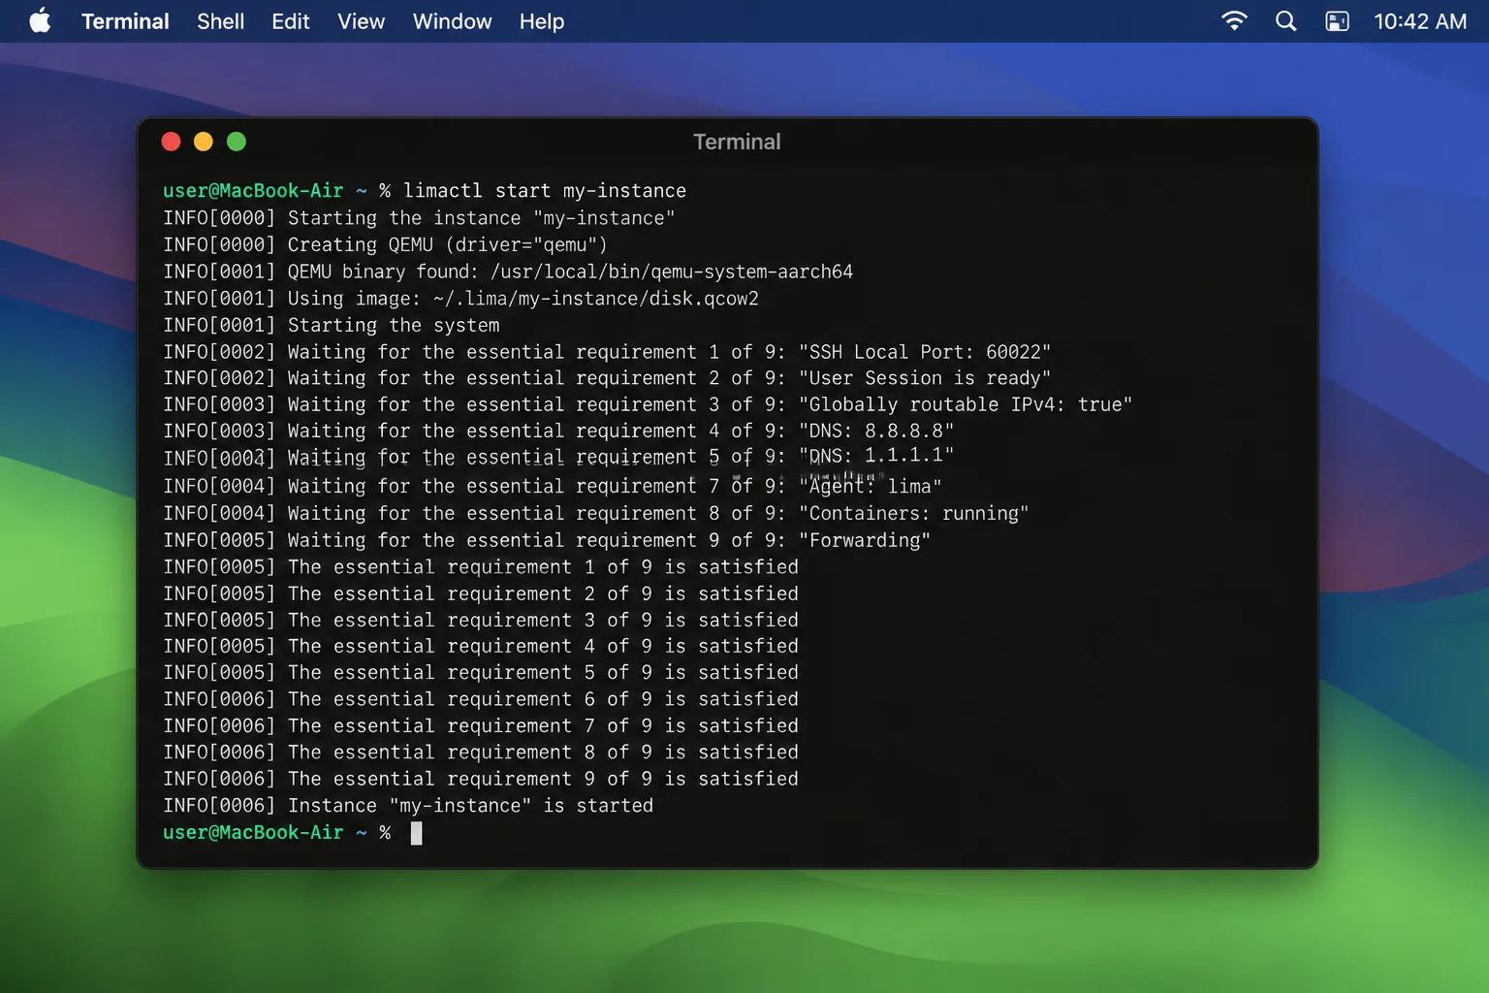Open the Wi-Fi status menu
1489x993 pixels.
1234,20
